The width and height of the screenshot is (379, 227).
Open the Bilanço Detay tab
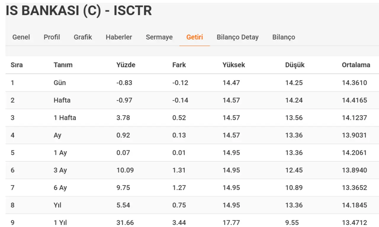[237, 37]
